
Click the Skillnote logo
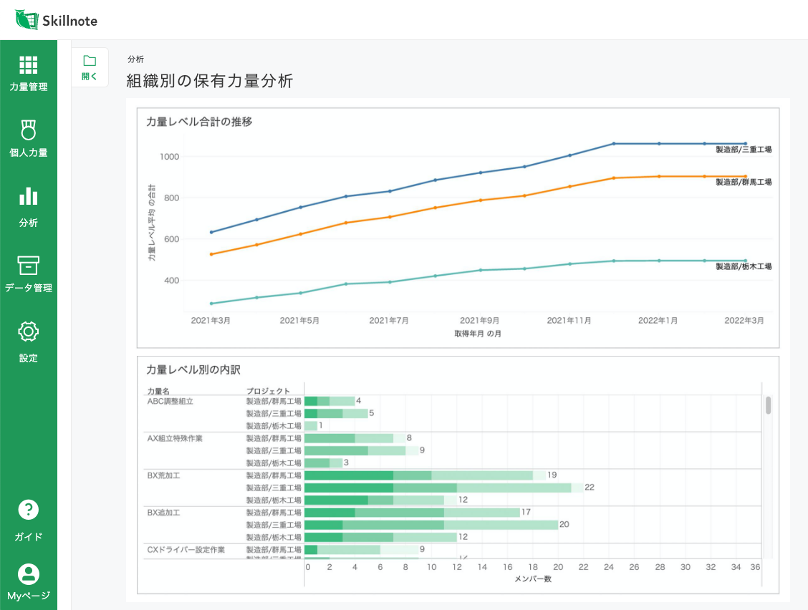point(56,20)
